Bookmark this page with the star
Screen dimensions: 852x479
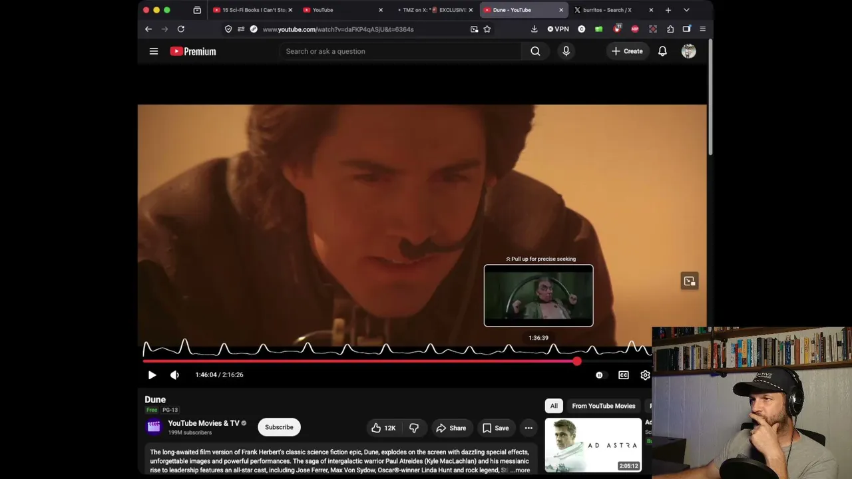click(487, 29)
